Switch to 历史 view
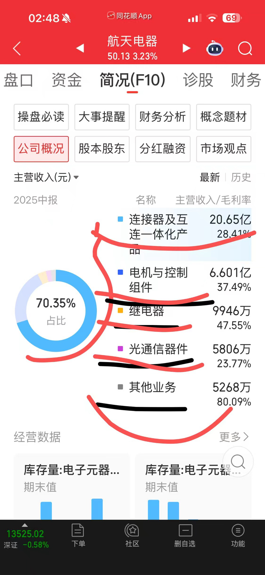The width and height of the screenshot is (265, 575). pos(241,177)
